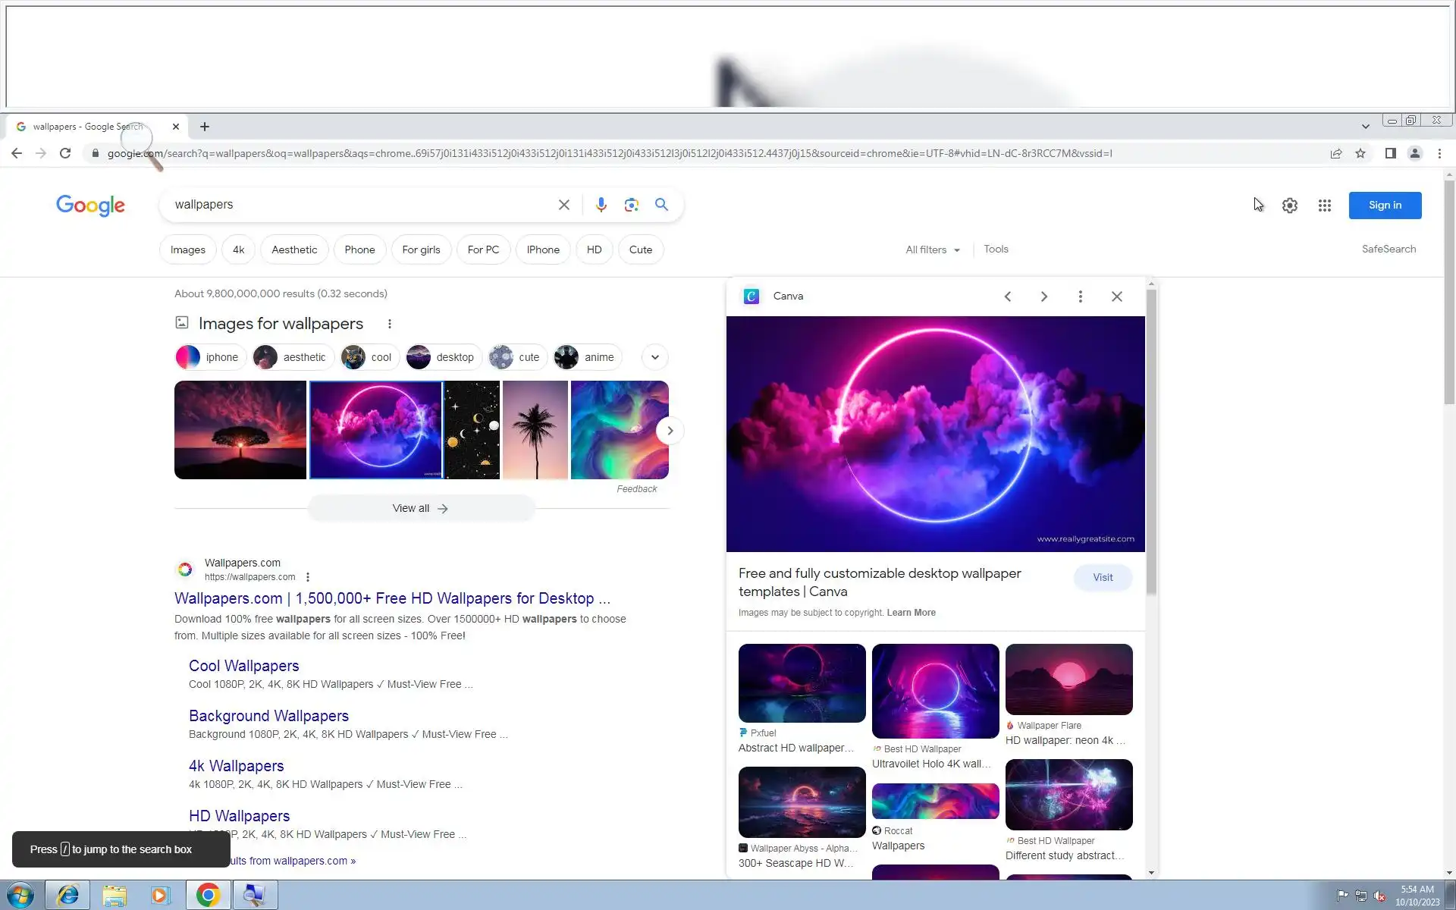Screen dimensions: 1456x910
Task: Click the magnifier search submit icon
Action: tap(661, 205)
